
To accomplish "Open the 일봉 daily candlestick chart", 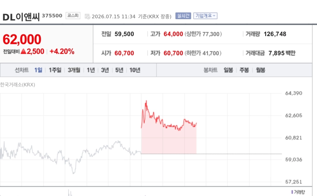I will click(x=228, y=70).
